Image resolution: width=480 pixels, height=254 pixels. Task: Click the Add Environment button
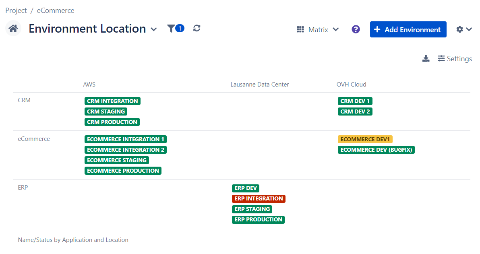[408, 29]
